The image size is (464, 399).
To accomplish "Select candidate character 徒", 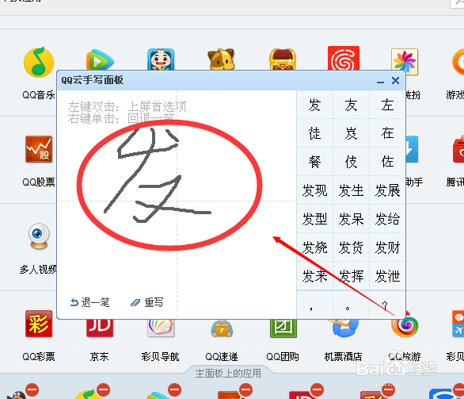I will click(314, 133).
